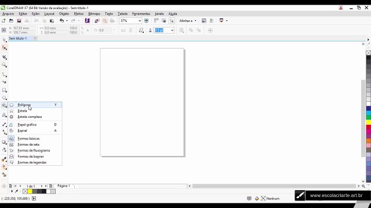Open the Arquivo menu

point(8,14)
